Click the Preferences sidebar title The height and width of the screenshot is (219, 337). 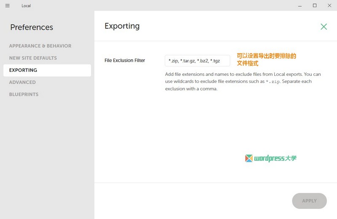point(32,27)
